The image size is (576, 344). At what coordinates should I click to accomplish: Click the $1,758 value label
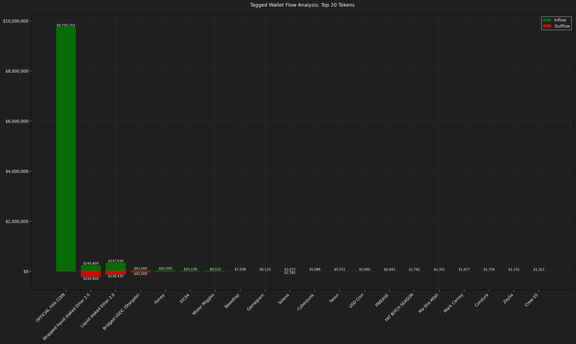click(x=490, y=269)
